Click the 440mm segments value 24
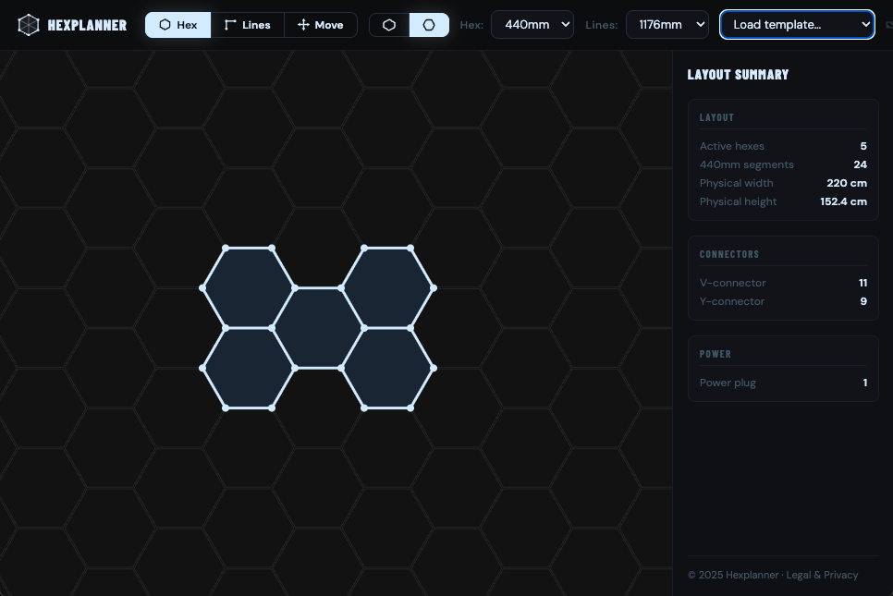Screen dimensions: 893x596 tap(860, 164)
